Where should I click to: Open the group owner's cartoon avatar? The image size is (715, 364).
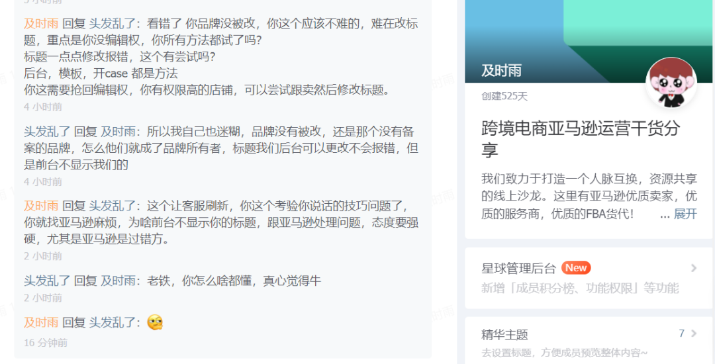[x=671, y=83]
